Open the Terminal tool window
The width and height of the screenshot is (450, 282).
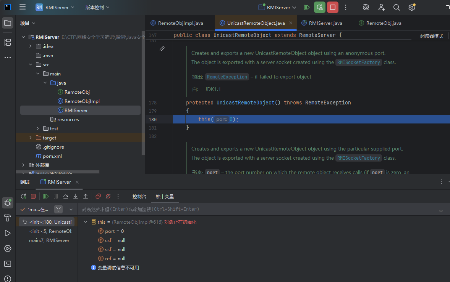click(7, 264)
